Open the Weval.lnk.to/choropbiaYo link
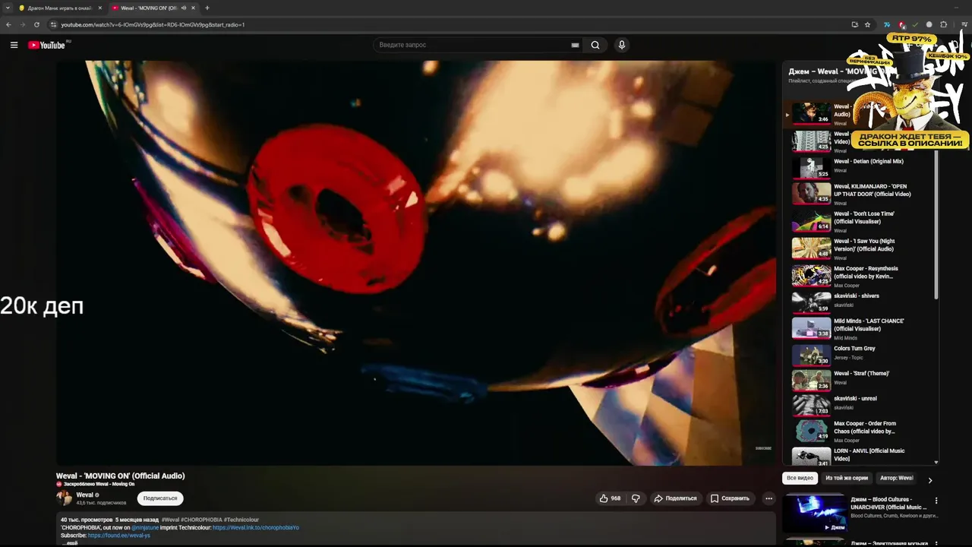Viewport: 972px width, 547px height. click(256, 527)
